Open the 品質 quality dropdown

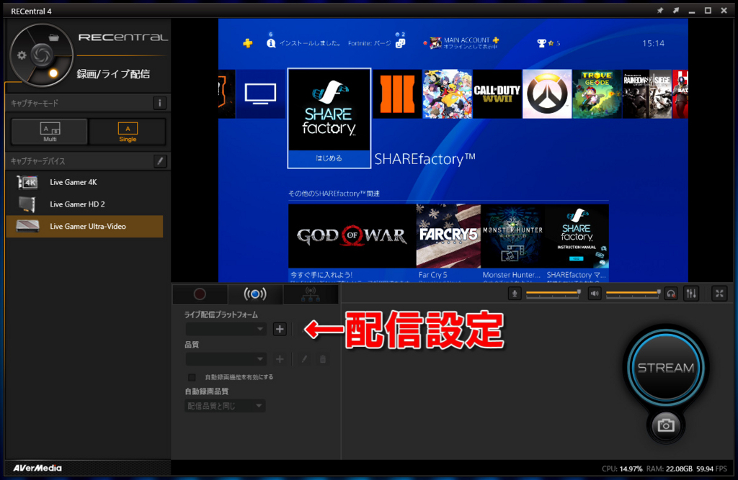tap(226, 359)
